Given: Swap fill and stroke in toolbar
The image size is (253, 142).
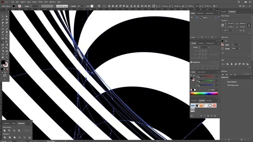Looking at the screenshot, I should (7, 61).
